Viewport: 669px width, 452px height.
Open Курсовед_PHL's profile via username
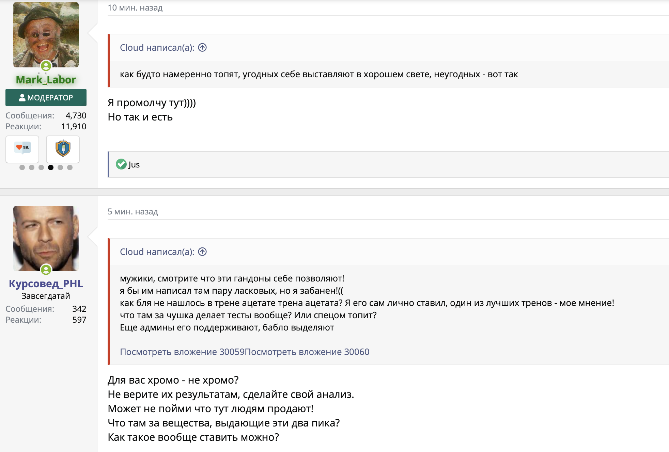point(46,284)
